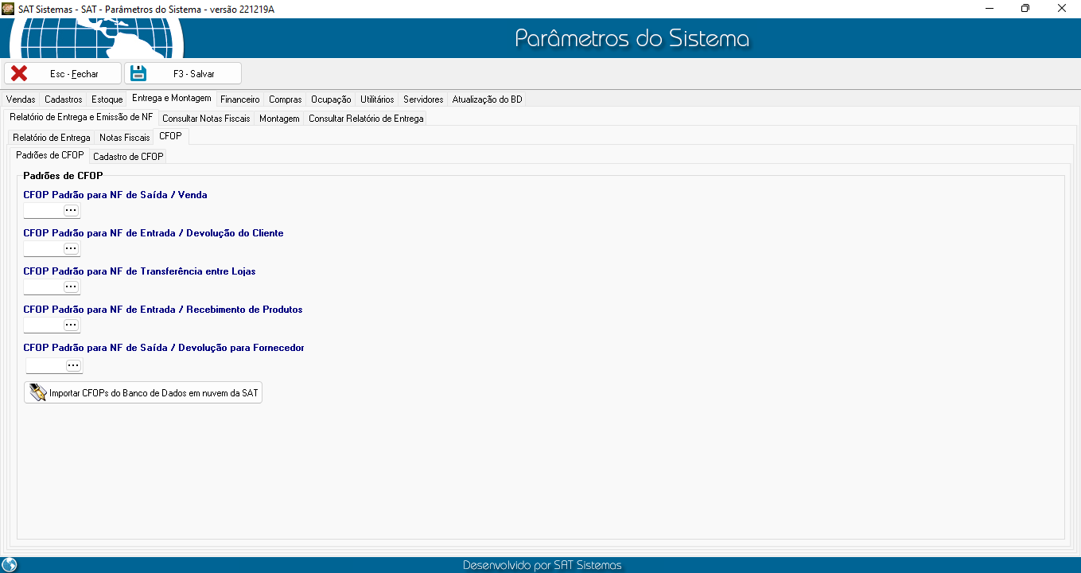The width and height of the screenshot is (1081, 573).
Task: Open lookup for Transferência entre Lojas CFOP
Action: click(x=71, y=286)
